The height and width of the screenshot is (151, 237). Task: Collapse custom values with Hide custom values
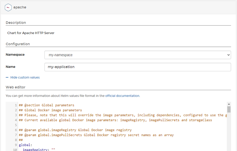(x=25, y=78)
